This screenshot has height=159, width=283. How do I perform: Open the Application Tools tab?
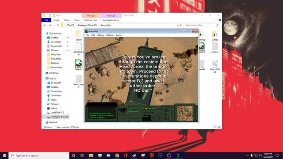(111, 20)
